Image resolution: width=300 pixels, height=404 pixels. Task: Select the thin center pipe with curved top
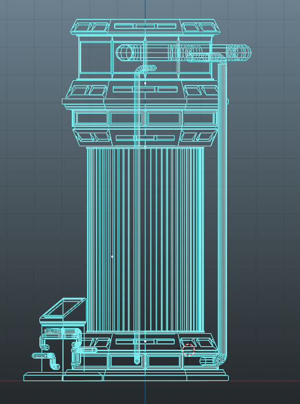coord(138,214)
